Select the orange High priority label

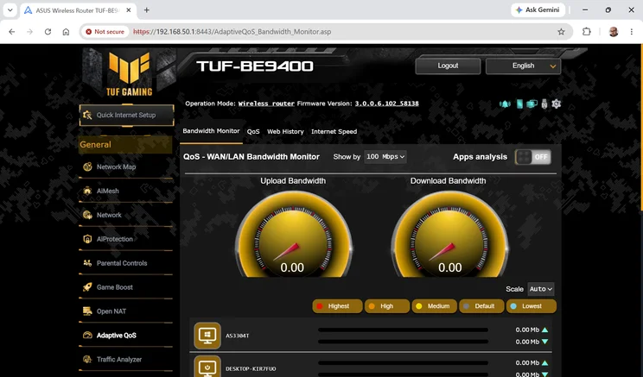[386, 306]
